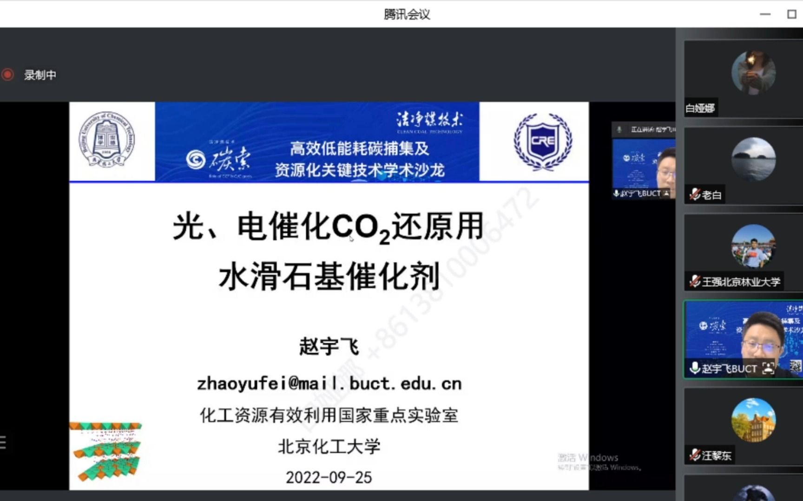Click the 北京化工大学 text on slide

pyautogui.click(x=329, y=447)
